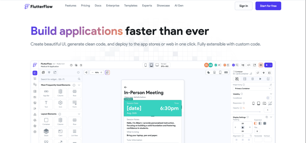This screenshot has height=143, width=306.
Task: Click the padding lock icon
Action: click(x=243, y=127)
